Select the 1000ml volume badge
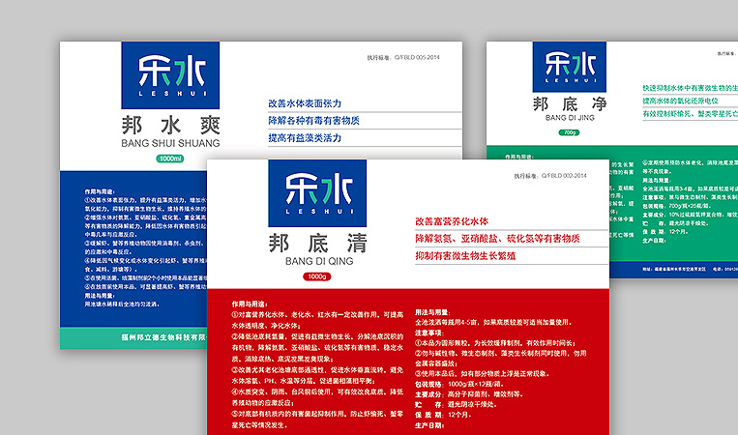The image size is (738, 435). click(170, 159)
